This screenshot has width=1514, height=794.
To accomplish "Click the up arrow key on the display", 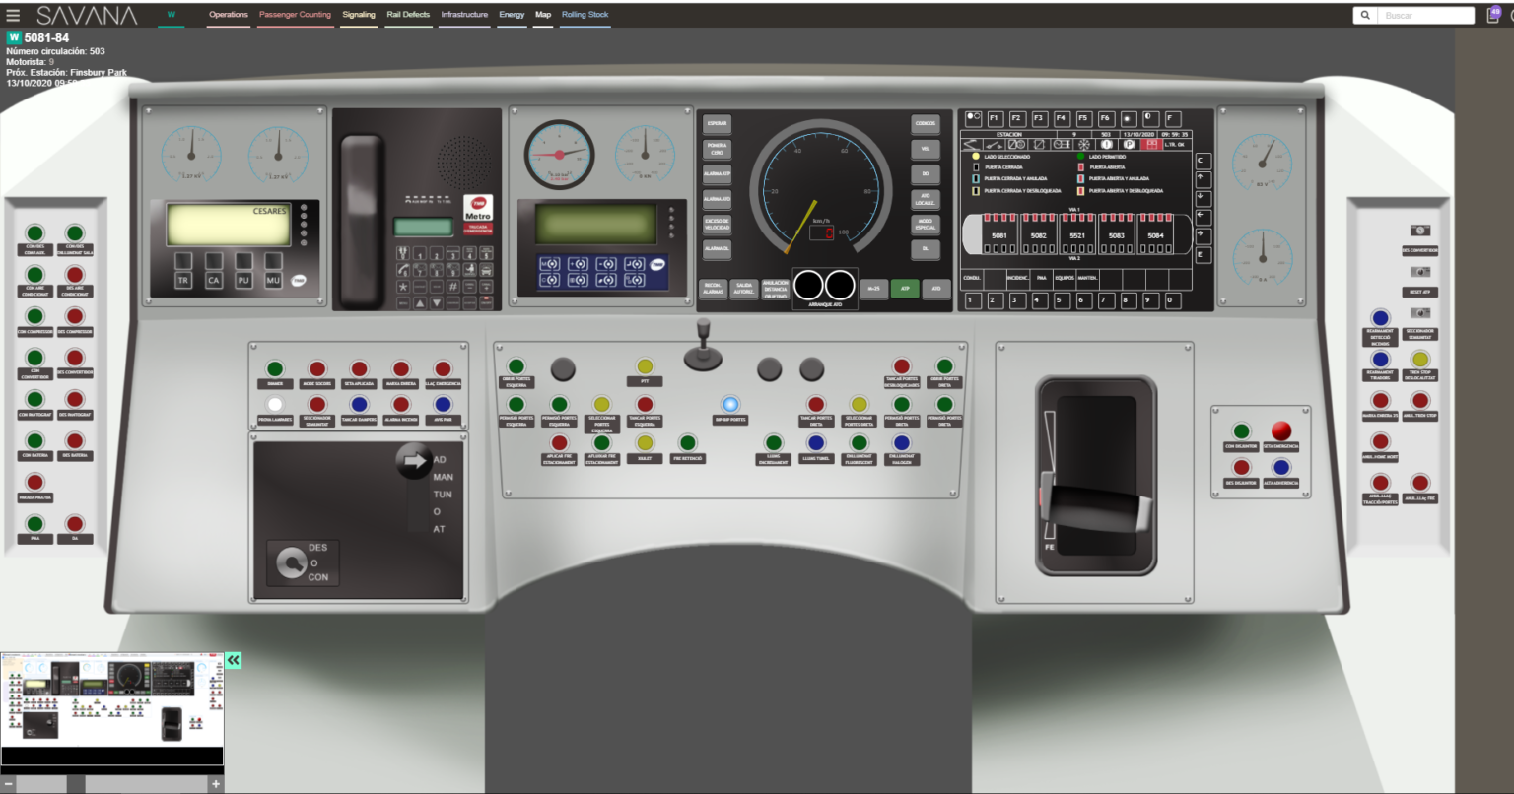I will [1203, 179].
